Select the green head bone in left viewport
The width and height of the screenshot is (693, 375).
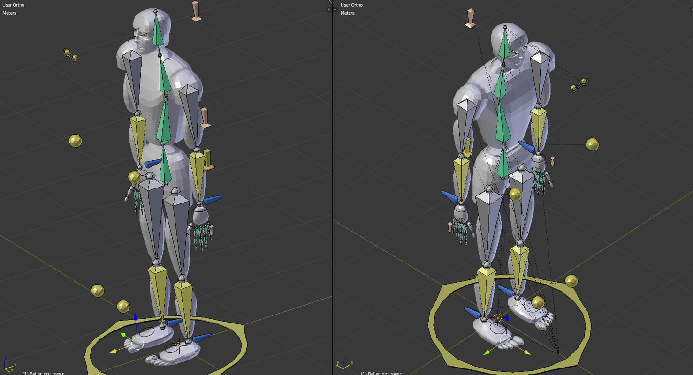coord(158,32)
